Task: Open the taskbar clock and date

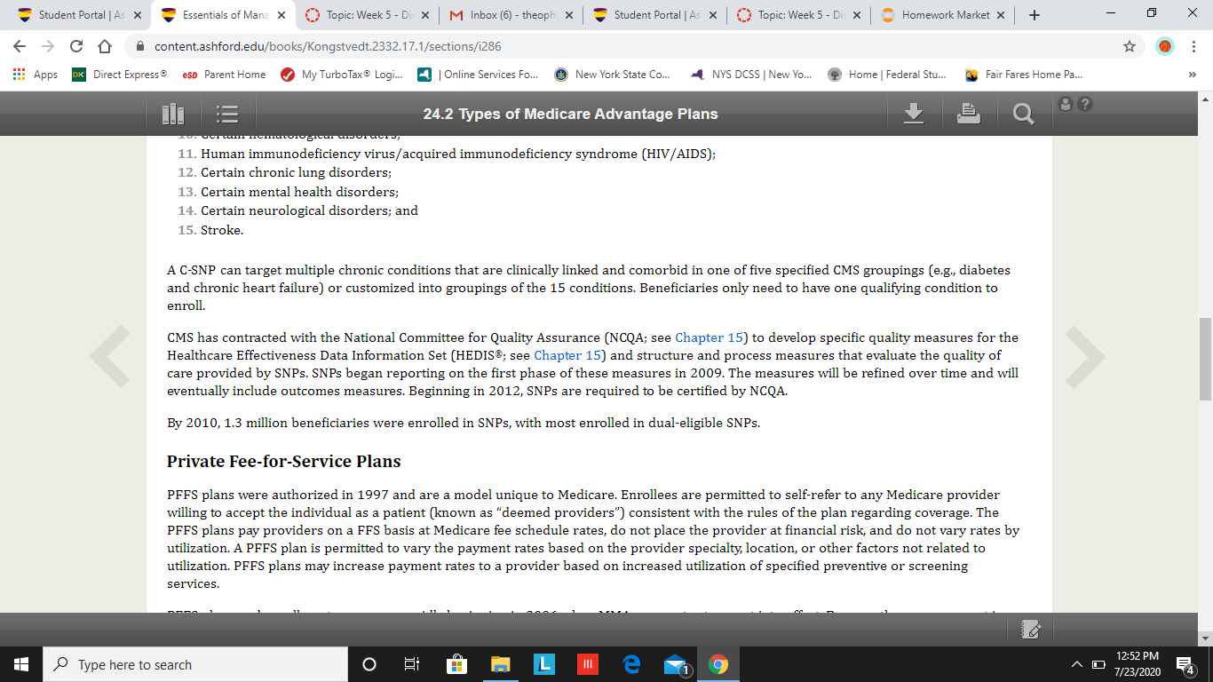Action: (1137, 664)
